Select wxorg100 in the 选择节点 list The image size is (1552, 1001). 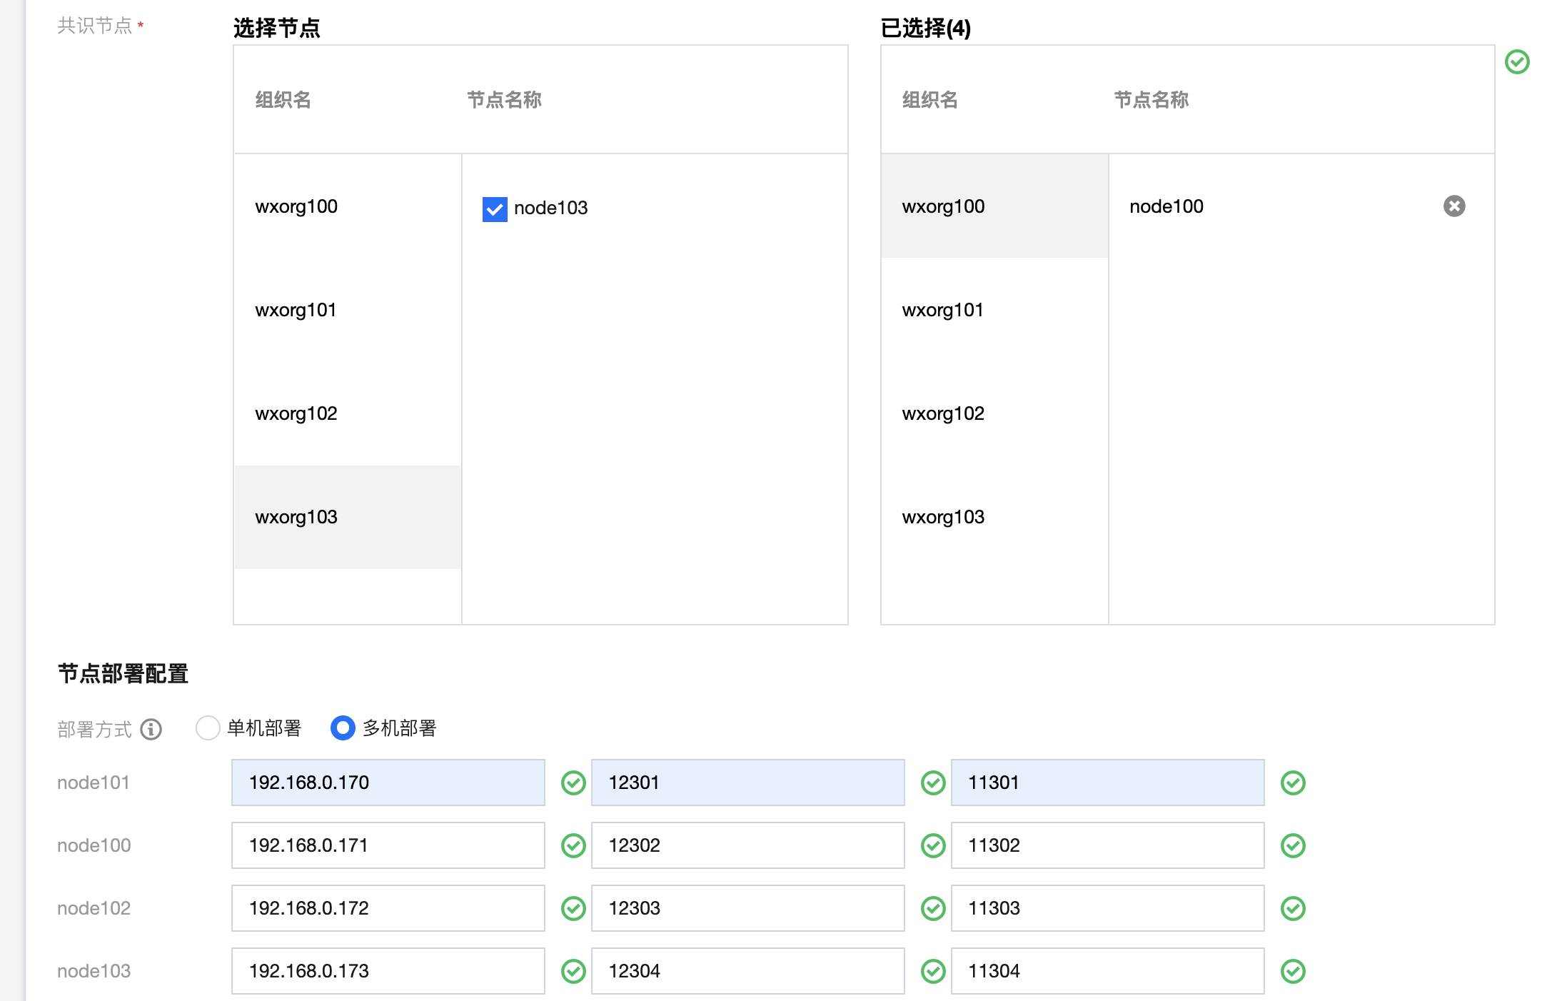tap(296, 207)
